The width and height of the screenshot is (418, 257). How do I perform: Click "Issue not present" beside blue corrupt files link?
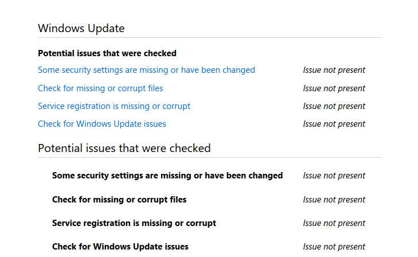pyautogui.click(x=334, y=88)
